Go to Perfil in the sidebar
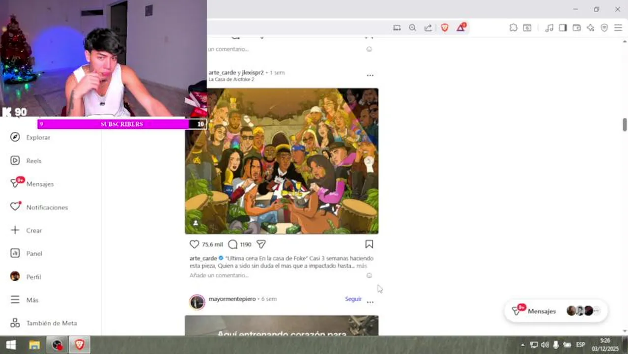 click(26, 277)
